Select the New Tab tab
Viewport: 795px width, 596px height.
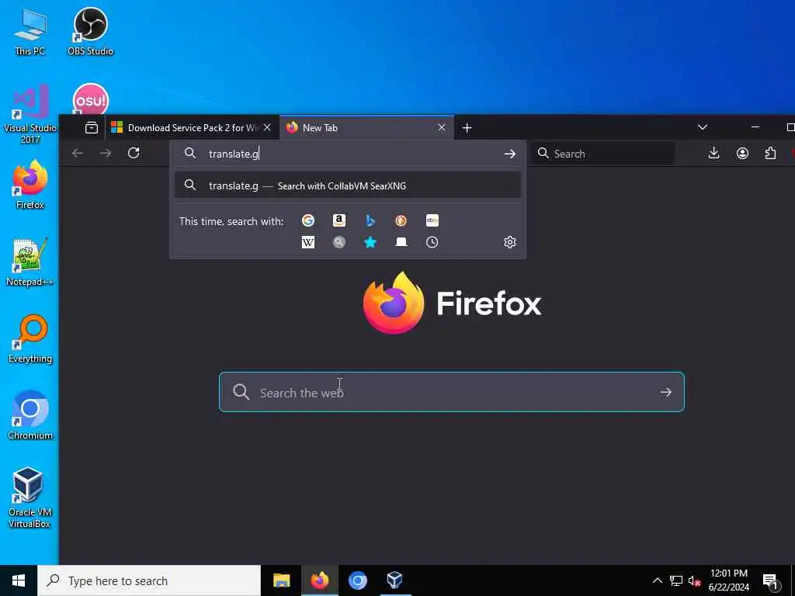[x=366, y=128]
